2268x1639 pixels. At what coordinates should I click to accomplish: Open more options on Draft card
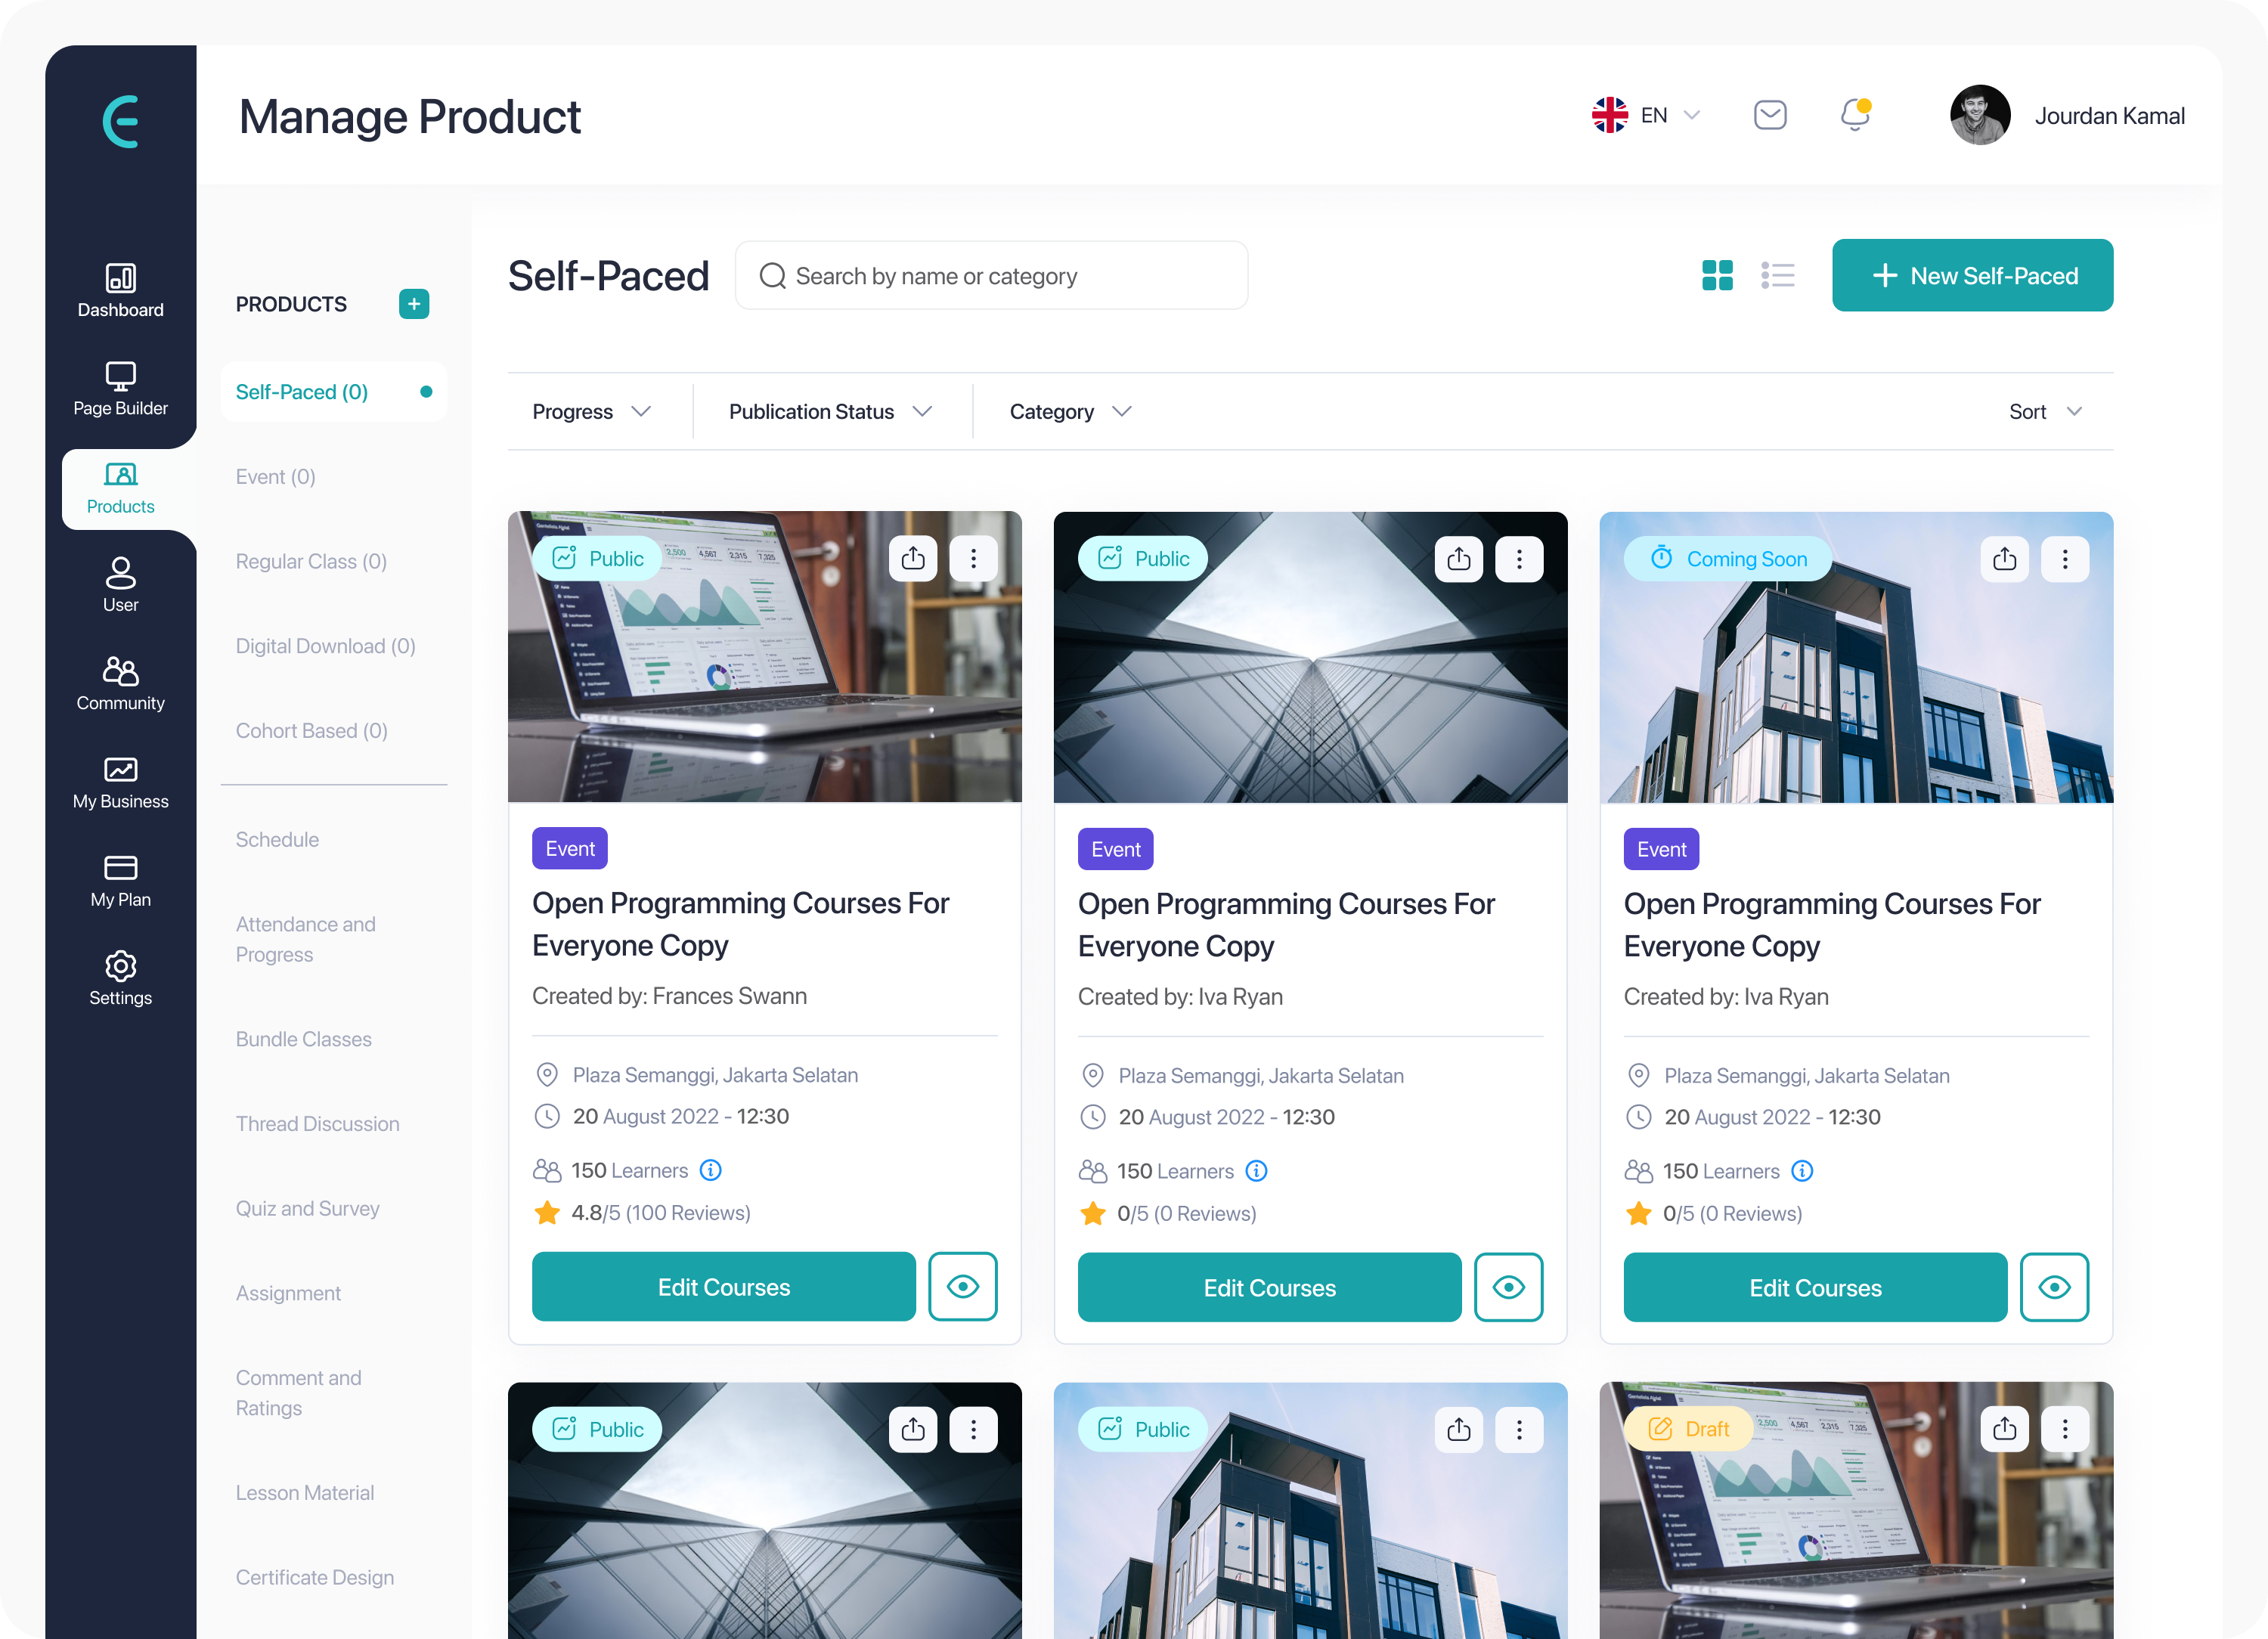tap(2065, 1429)
